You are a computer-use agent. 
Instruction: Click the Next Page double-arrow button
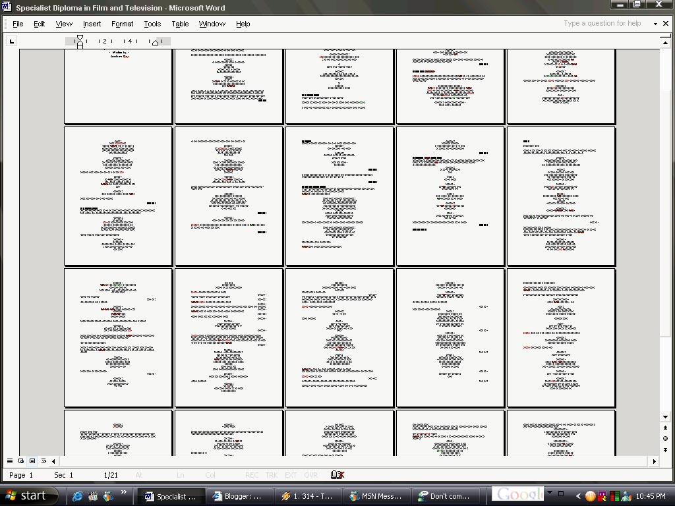click(665, 449)
